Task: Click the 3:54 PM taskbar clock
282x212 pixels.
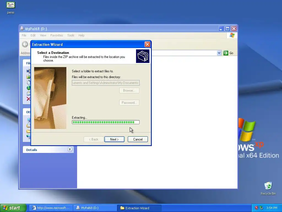Action: [x=272, y=208]
